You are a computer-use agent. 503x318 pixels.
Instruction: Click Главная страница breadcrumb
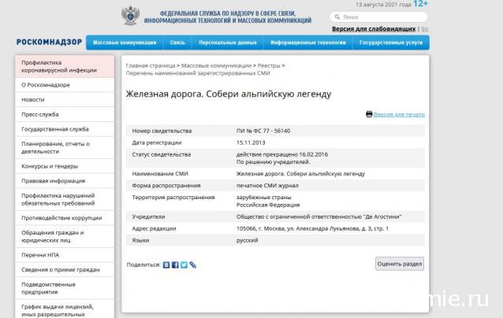point(151,65)
